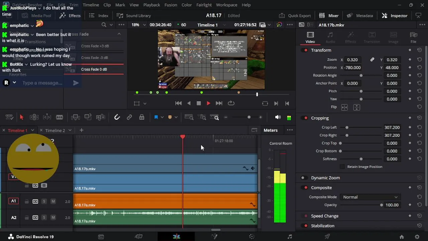Image resolution: width=428 pixels, height=241 pixels.
Task: Activate the Dynamic Trim Mode tool
Action: click(47, 117)
